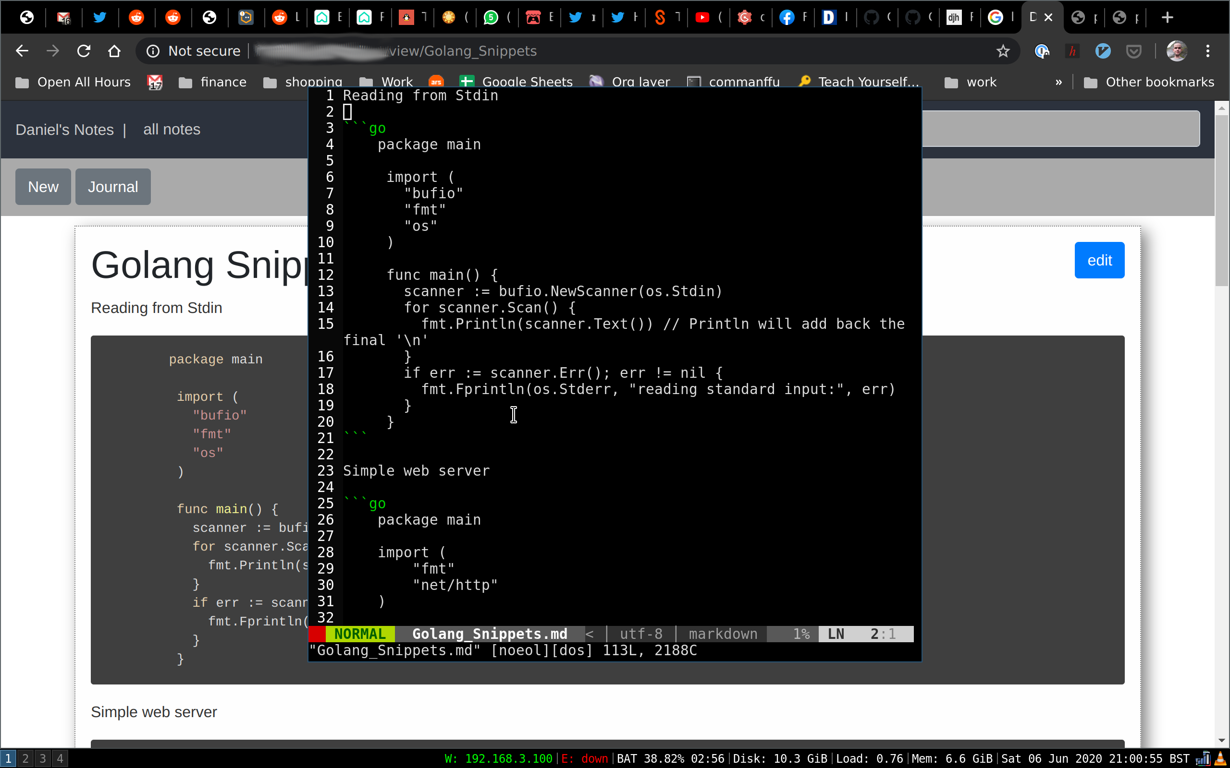Open the finance bookmarks folder

(212, 82)
